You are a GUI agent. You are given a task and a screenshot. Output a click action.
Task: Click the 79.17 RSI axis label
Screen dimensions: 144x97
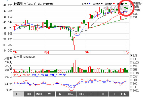click(x=9, y=77)
